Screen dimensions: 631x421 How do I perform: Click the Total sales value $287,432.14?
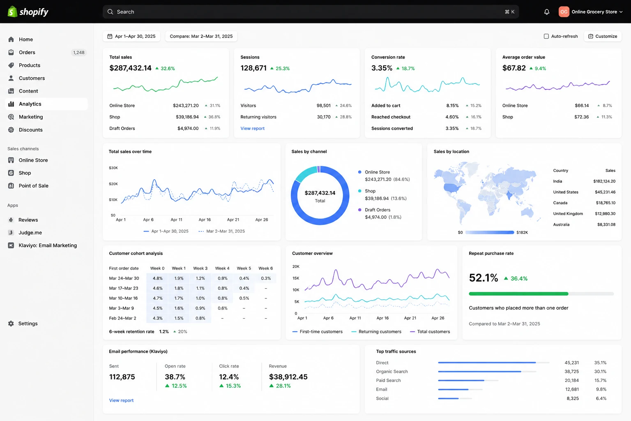[x=131, y=68]
